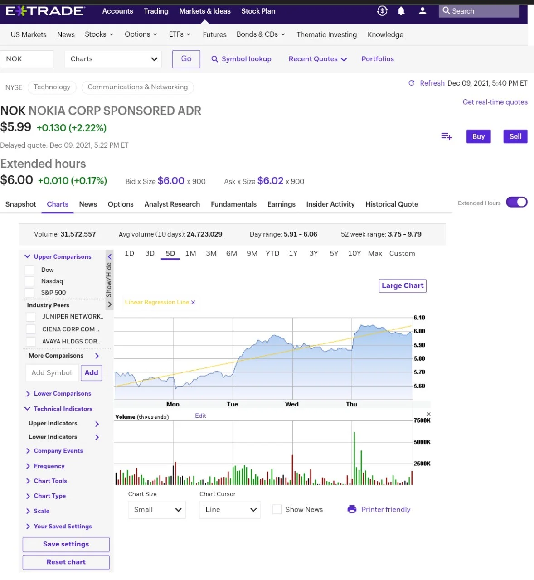Image resolution: width=534 pixels, height=580 pixels.
Task: Toggle the Extended Hours switch
Action: pos(517,202)
